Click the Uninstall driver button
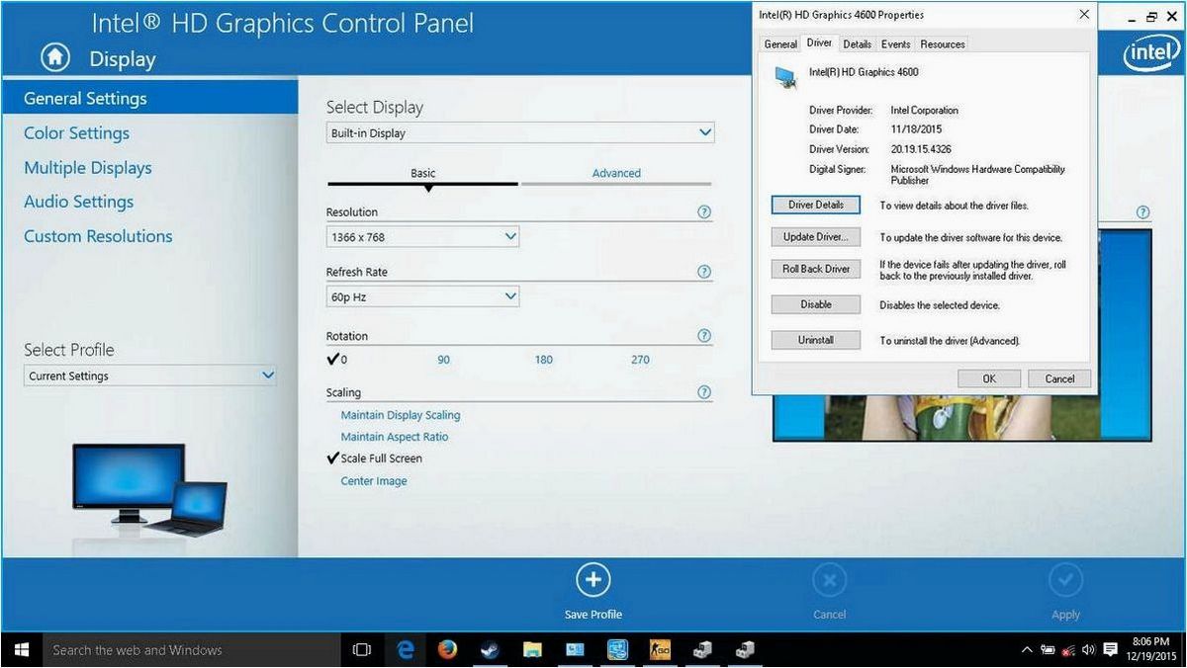 click(x=816, y=340)
